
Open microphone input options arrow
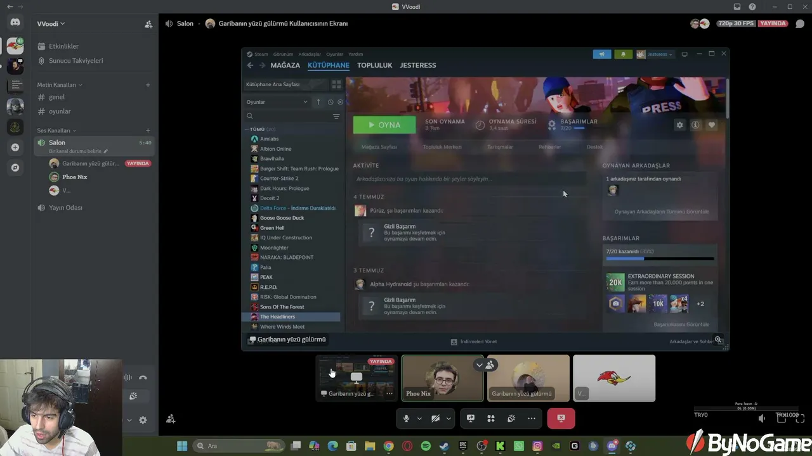click(419, 419)
